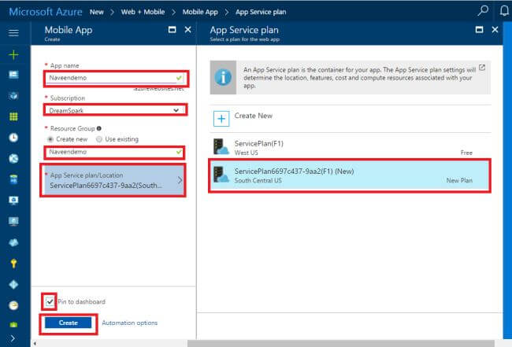Click Create New plan option

click(351, 119)
